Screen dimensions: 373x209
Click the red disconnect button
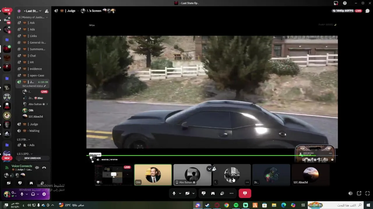pos(245,193)
